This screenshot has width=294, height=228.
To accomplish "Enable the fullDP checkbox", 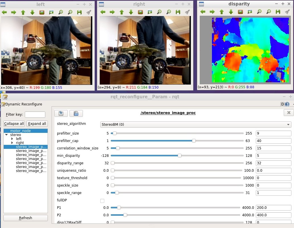I will pyautogui.click(x=102, y=201).
